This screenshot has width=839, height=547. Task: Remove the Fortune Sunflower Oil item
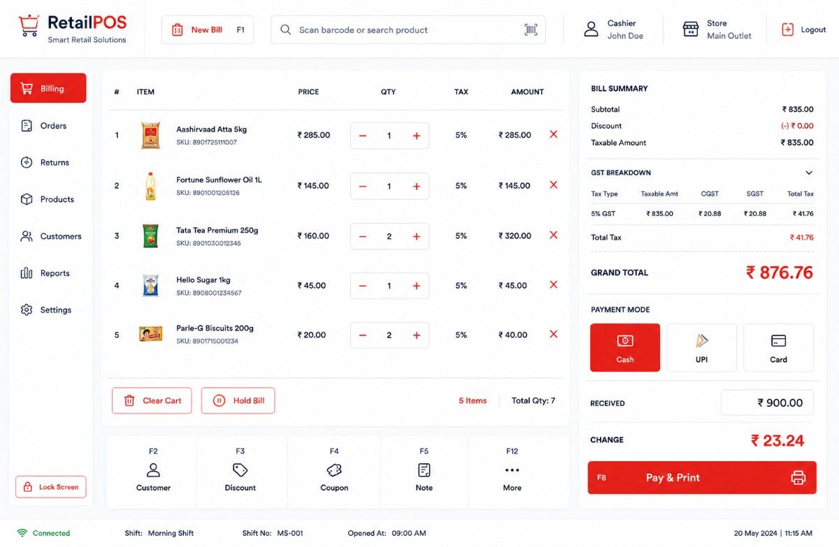pyautogui.click(x=554, y=185)
